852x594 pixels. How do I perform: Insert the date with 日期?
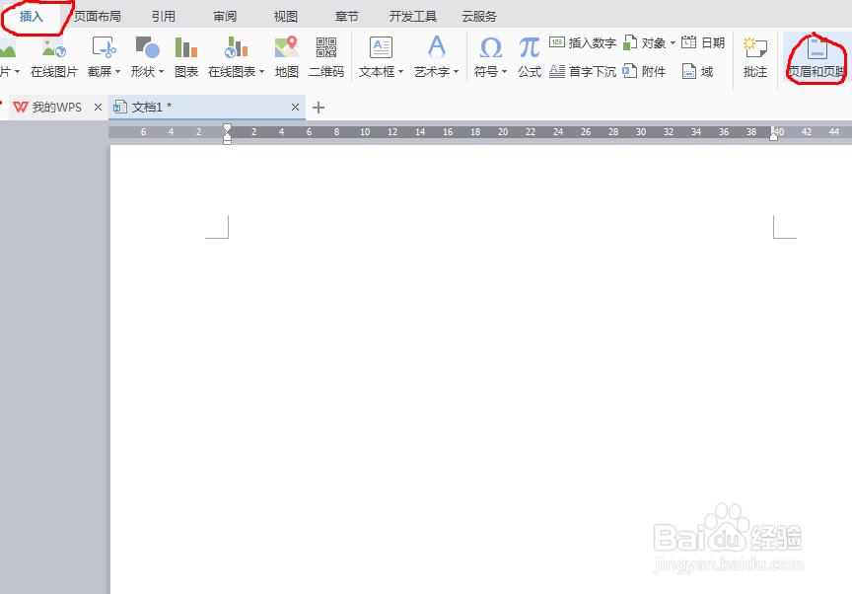[x=703, y=43]
